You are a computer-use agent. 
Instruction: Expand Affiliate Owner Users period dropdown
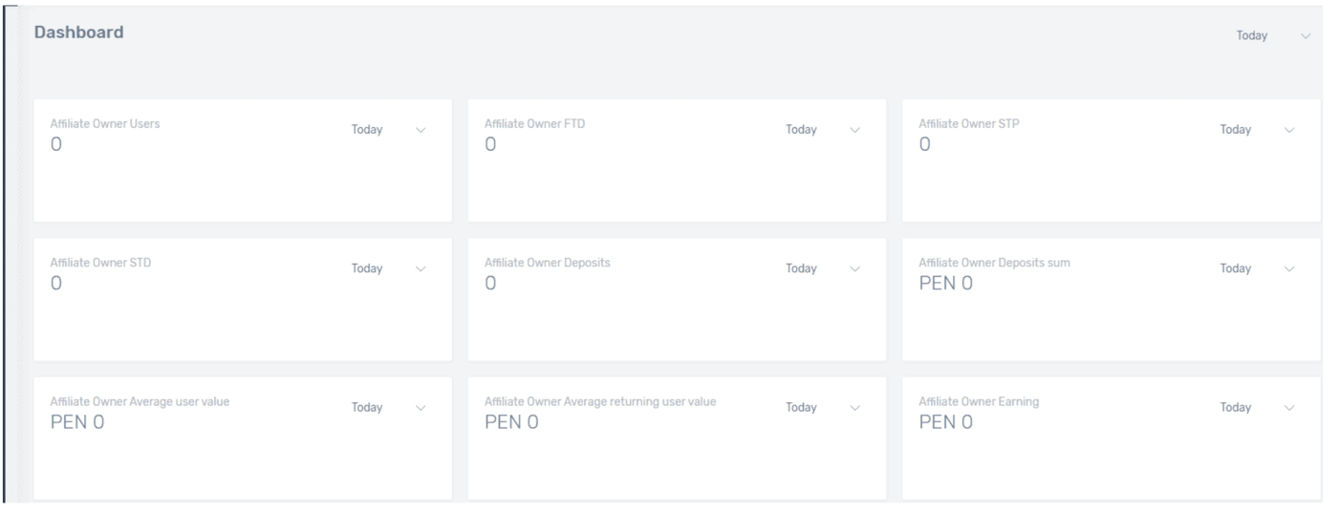(x=367, y=130)
